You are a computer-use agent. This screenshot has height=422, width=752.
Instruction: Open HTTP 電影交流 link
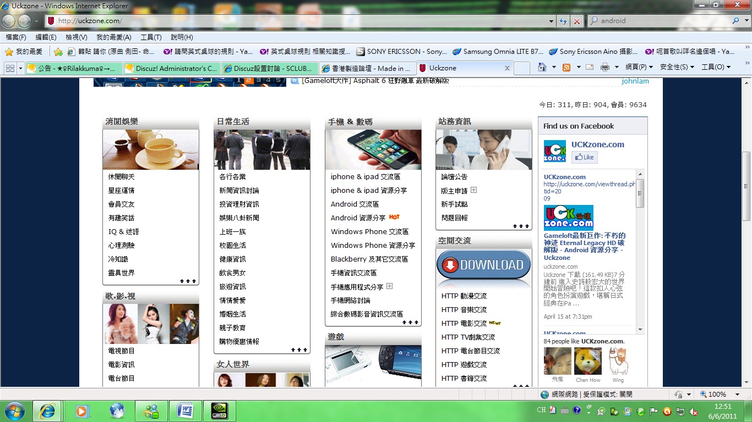(x=464, y=324)
